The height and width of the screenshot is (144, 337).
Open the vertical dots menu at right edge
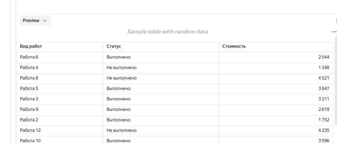(336, 21)
